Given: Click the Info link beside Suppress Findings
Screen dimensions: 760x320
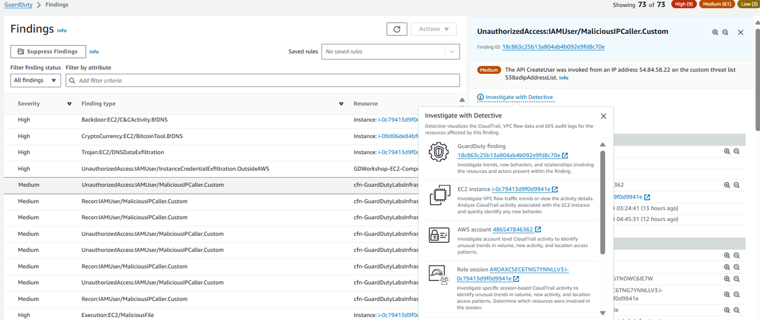Looking at the screenshot, I should point(94,52).
